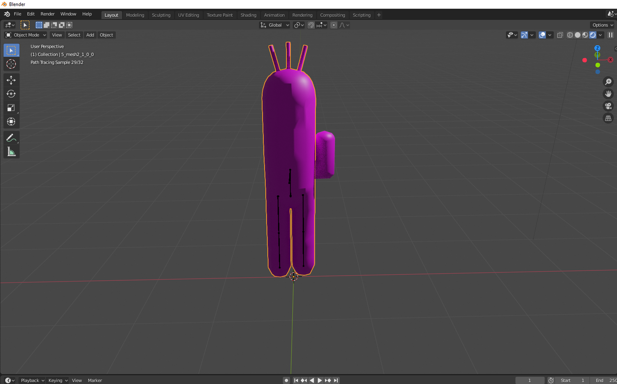Jump to next keyframe
Viewport: 617px width, 384px height.
coord(328,380)
